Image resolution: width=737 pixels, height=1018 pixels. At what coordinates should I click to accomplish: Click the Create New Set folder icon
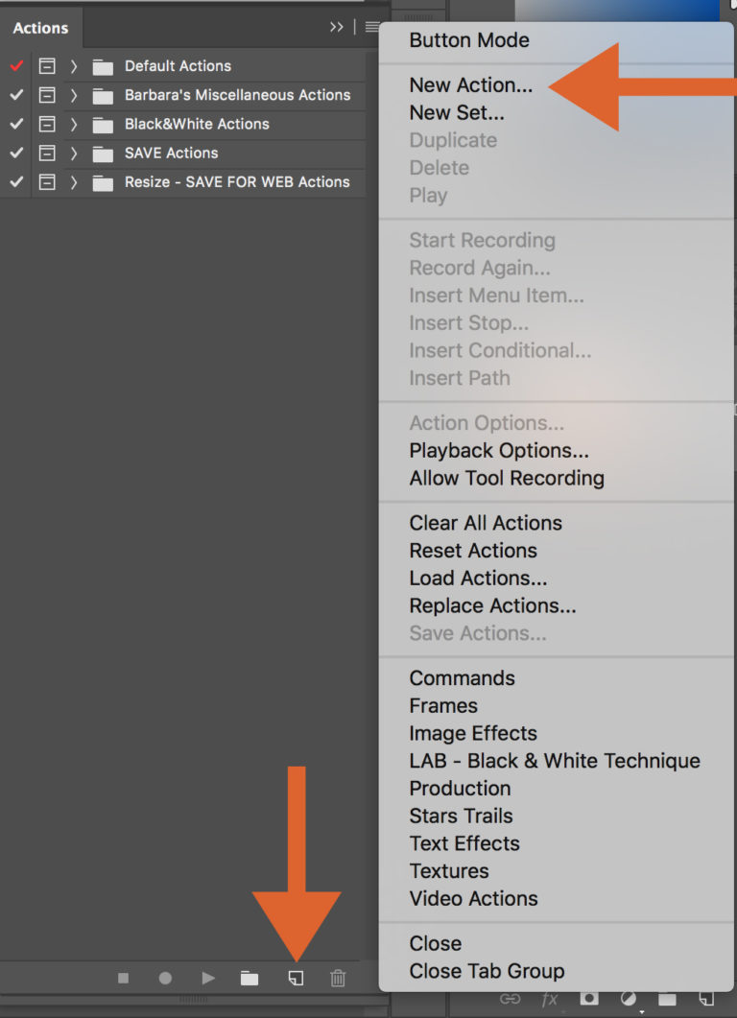pos(250,978)
